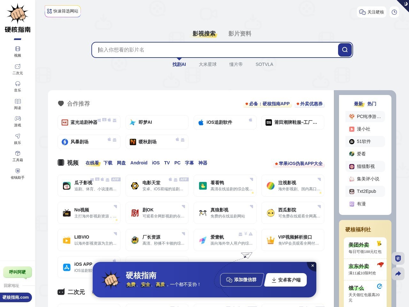Open 注视影视 site card
The image size is (409, 307).
[293, 185]
